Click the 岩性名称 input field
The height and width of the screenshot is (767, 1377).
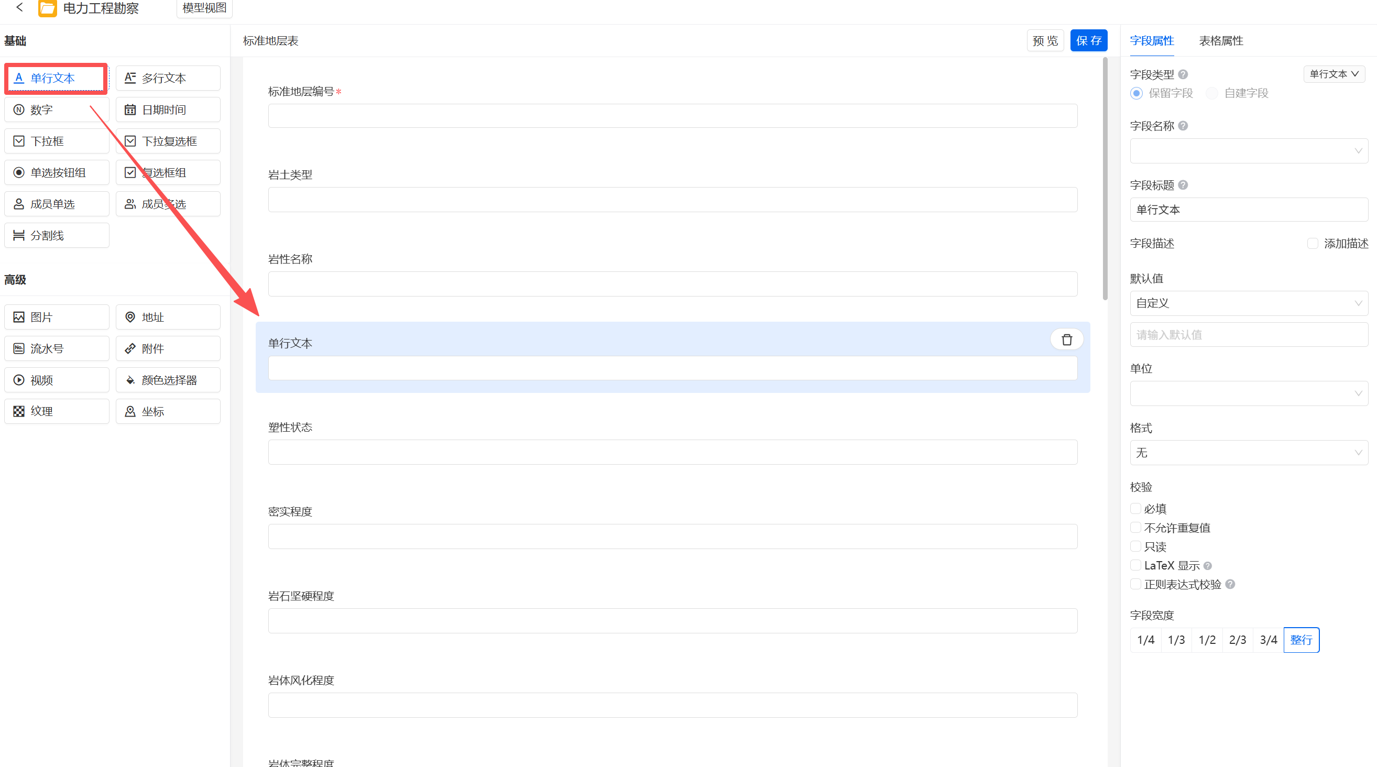click(x=672, y=284)
